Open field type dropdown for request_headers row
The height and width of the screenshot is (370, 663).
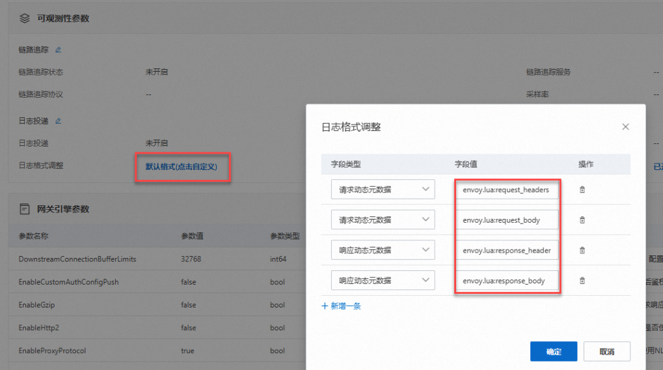click(383, 189)
